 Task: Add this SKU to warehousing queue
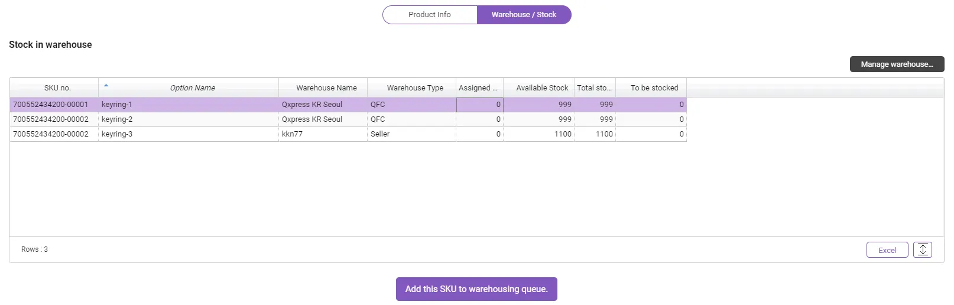coord(476,289)
